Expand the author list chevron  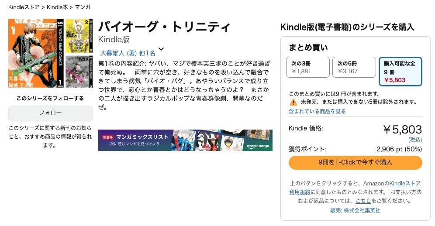tap(161, 49)
